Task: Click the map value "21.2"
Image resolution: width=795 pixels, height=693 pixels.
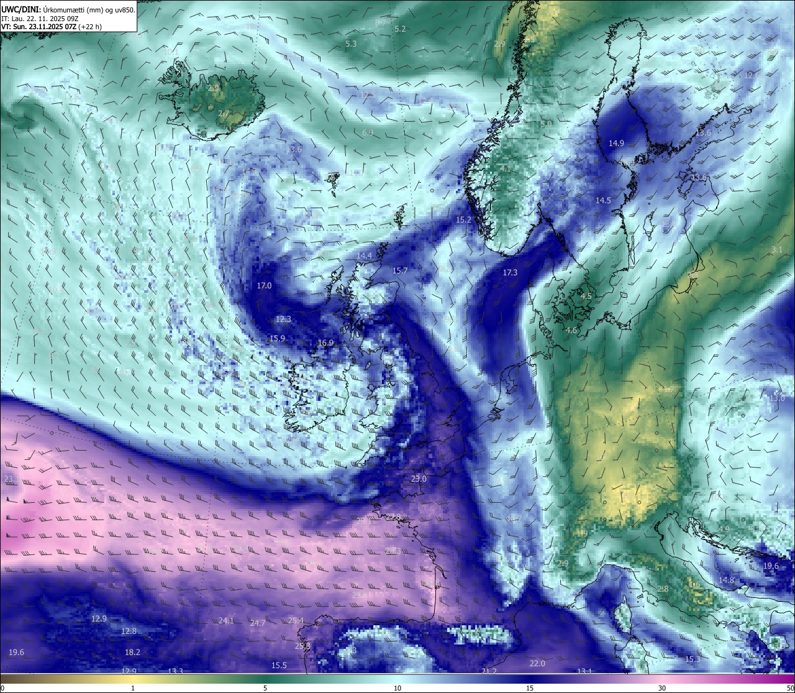Action: (x=489, y=671)
